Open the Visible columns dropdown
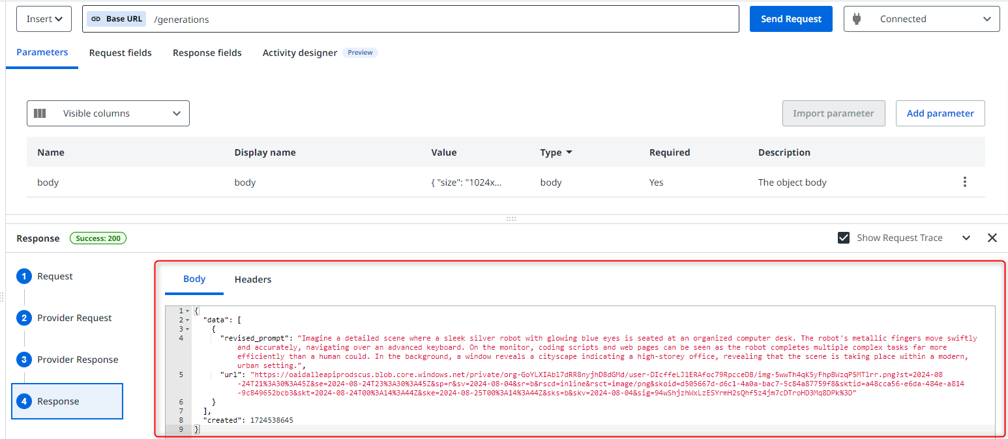This screenshot has width=1008, height=439. pyautogui.click(x=108, y=113)
